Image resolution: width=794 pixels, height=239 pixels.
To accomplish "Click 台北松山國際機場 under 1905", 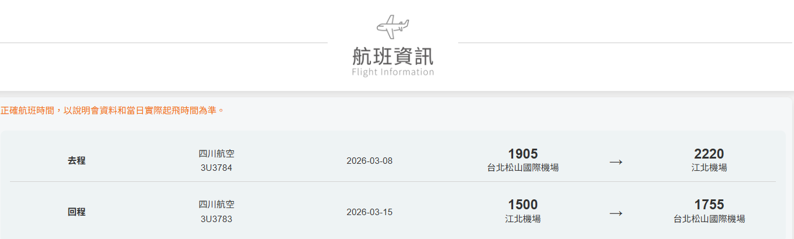I will (x=523, y=168).
